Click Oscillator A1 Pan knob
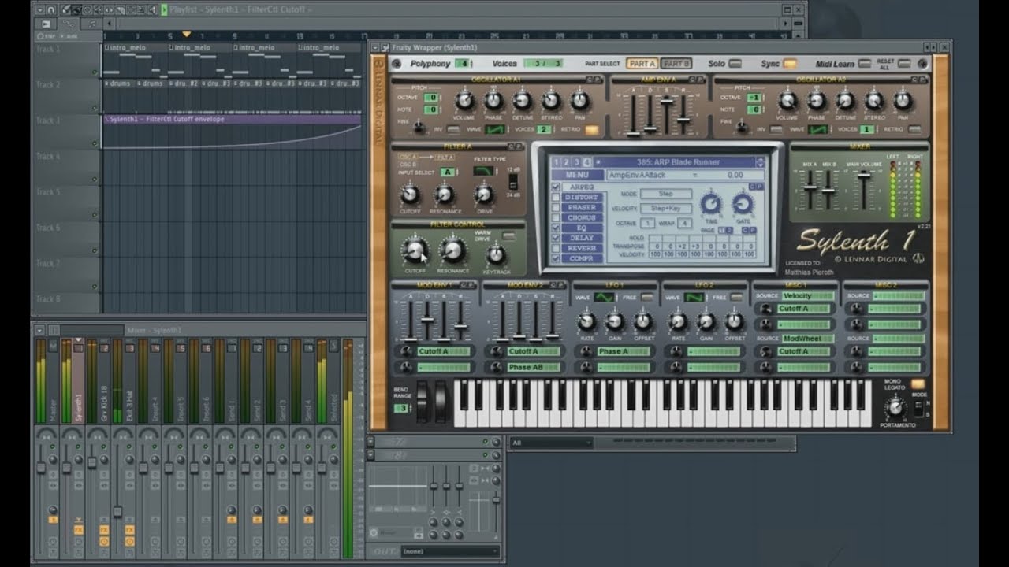 [x=580, y=101]
